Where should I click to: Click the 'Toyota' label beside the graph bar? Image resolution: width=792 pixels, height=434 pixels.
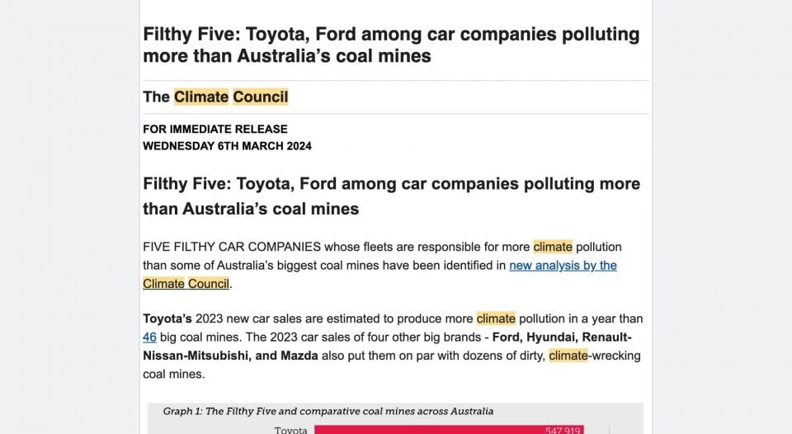click(290, 430)
